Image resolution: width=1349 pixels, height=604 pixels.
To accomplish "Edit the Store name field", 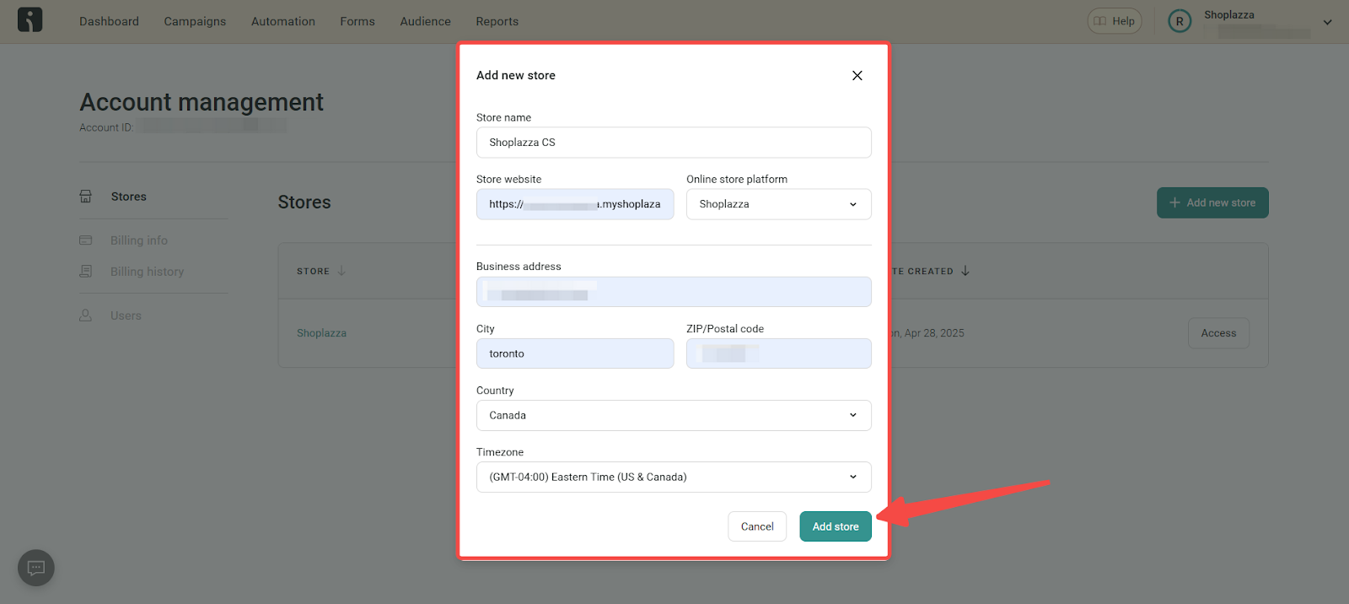I will tap(674, 143).
